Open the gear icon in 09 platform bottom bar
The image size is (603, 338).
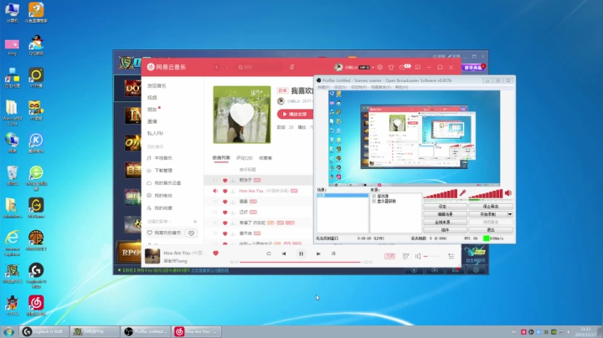pos(476,270)
